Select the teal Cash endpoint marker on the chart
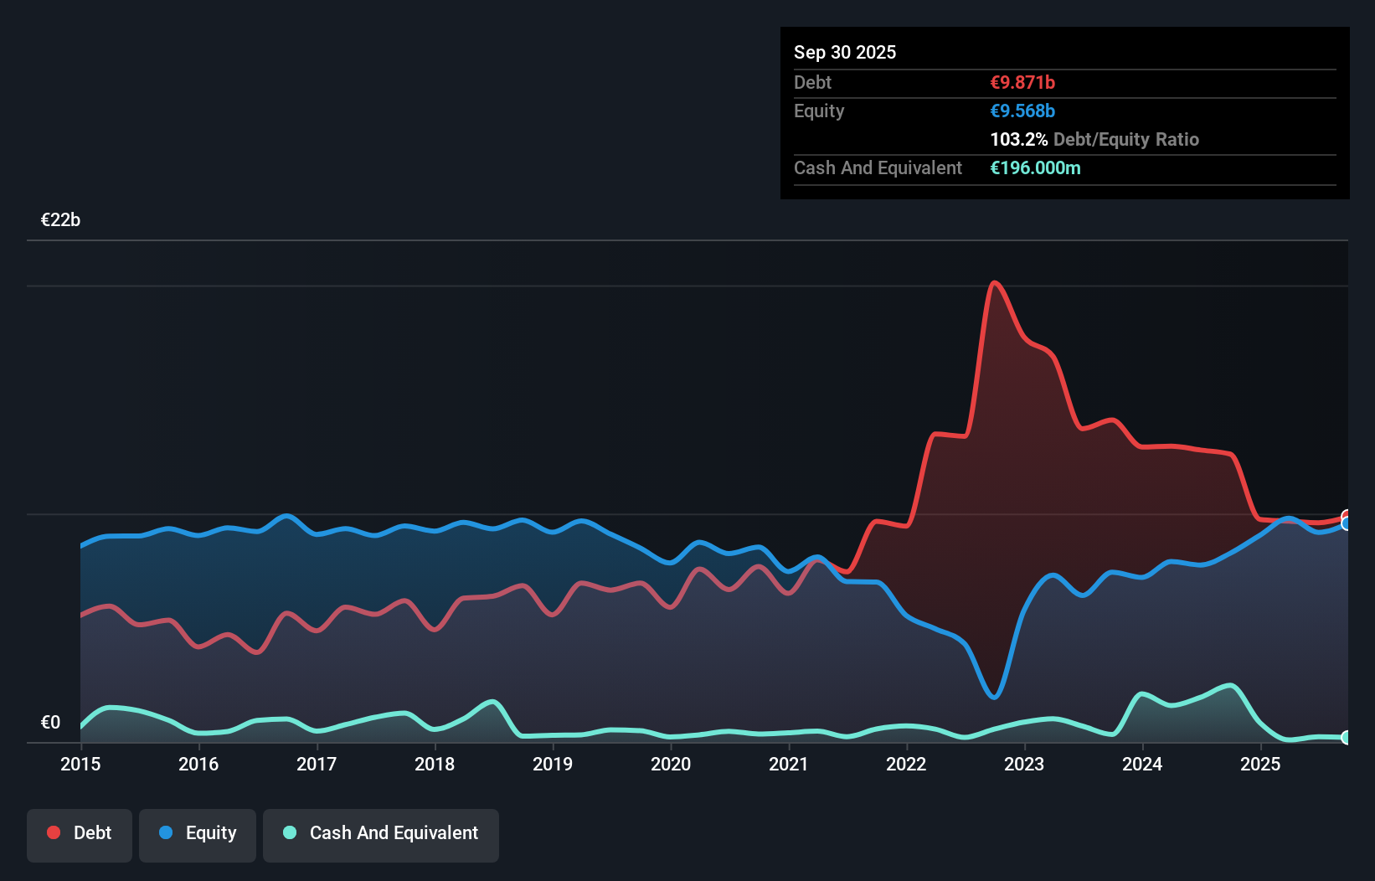Image resolution: width=1375 pixels, height=881 pixels. tap(1347, 739)
